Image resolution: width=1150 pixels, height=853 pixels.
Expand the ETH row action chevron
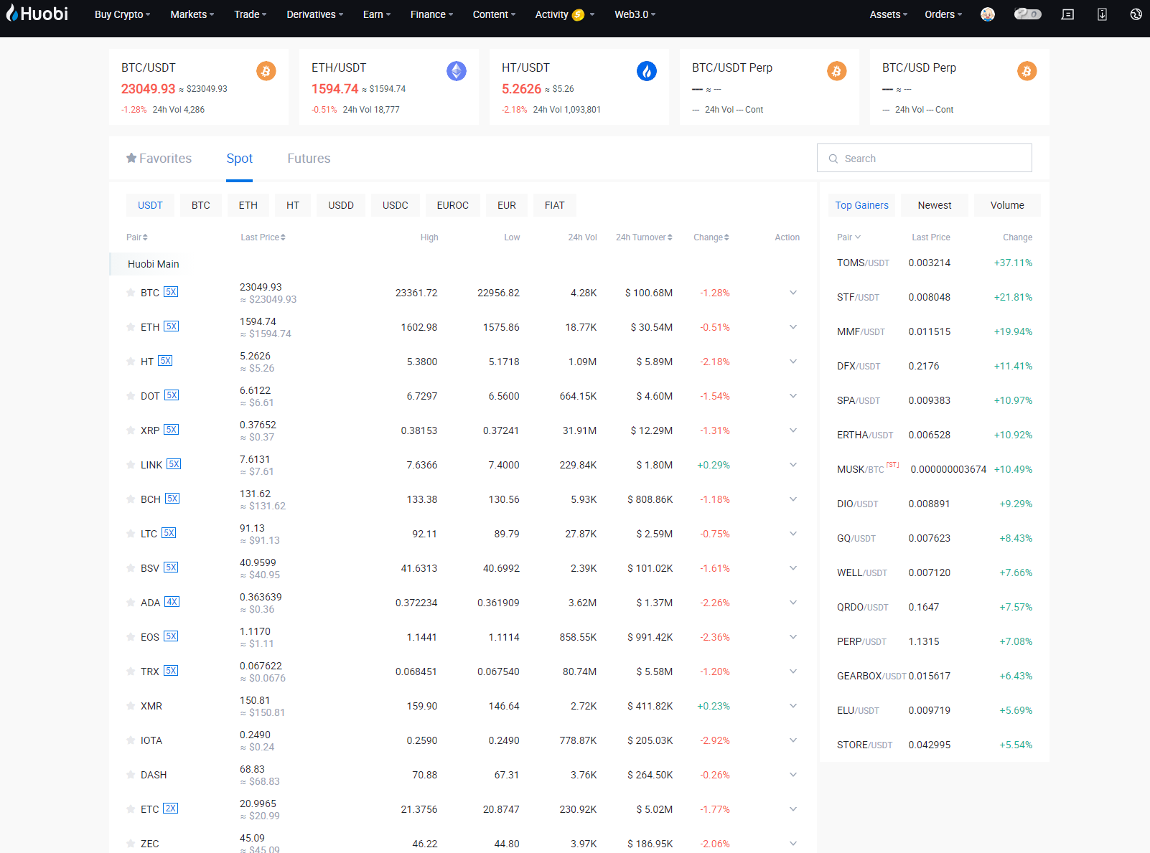click(793, 327)
